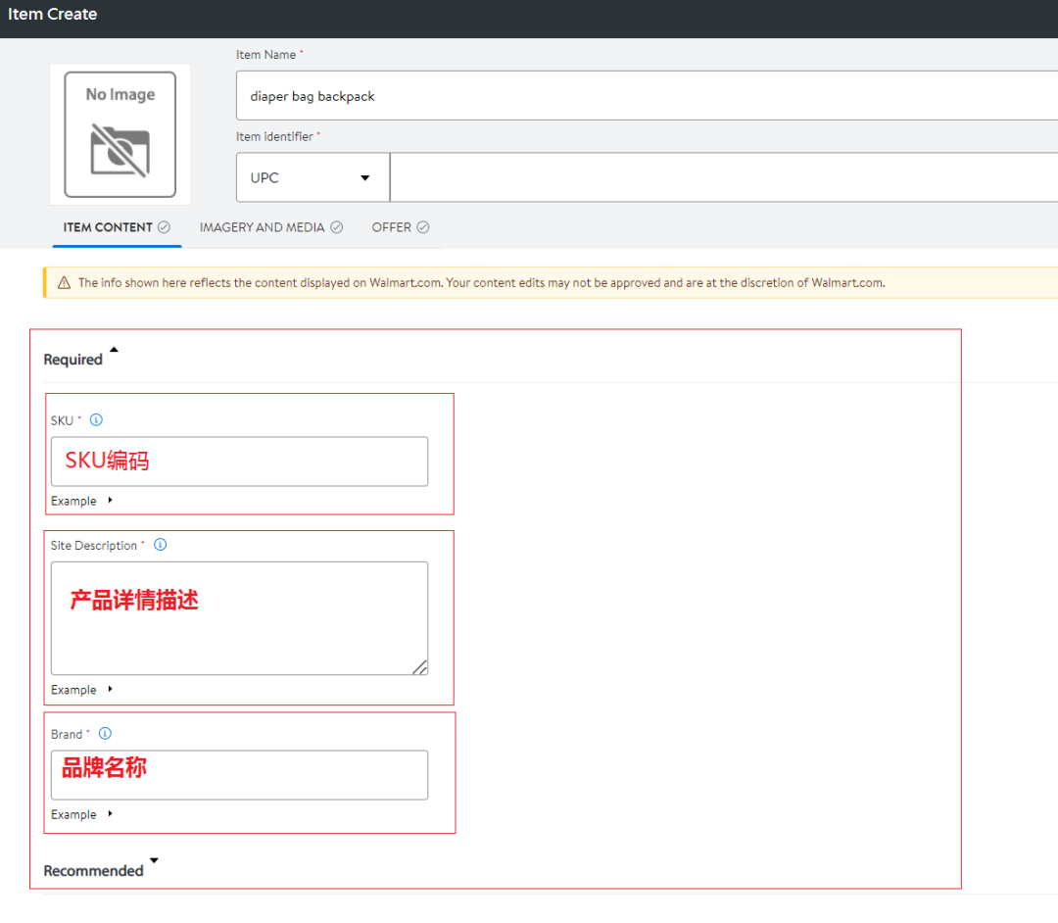Viewport: 1058px width, 923px height.
Task: Click the empty Item identifier field
Action: pos(686,177)
